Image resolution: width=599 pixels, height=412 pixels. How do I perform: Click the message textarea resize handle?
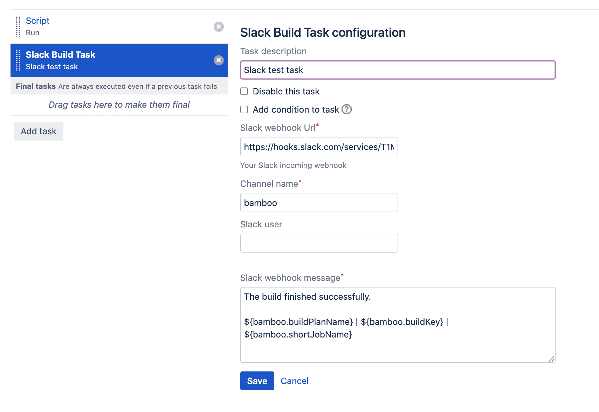[551, 359]
